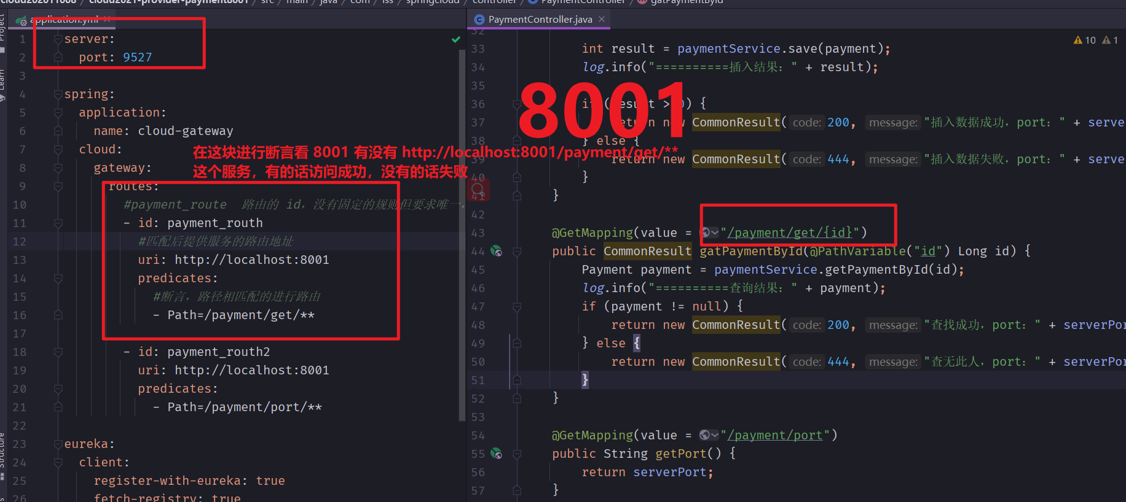Click port value 9527
The width and height of the screenshot is (1126, 502).
pos(138,57)
